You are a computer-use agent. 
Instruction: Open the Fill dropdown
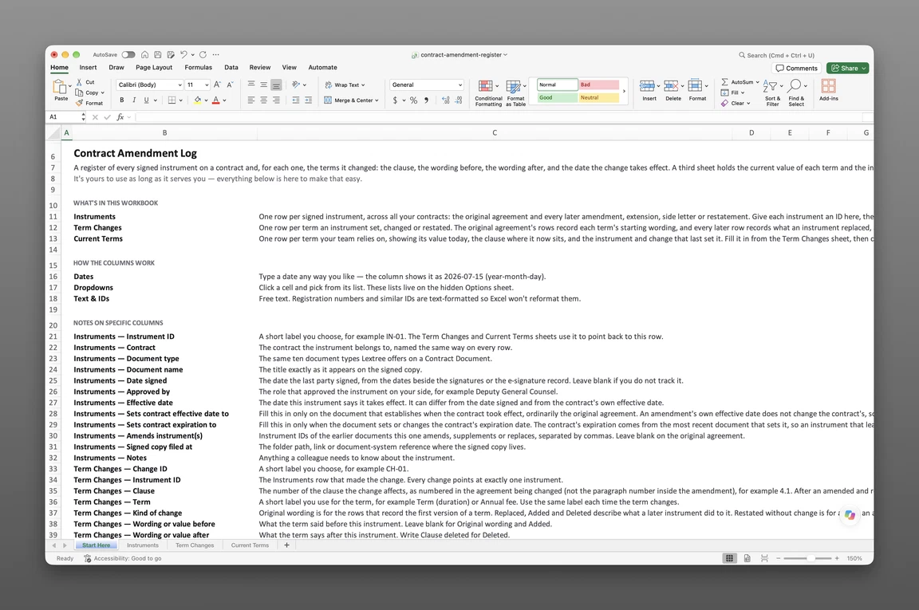click(733, 92)
